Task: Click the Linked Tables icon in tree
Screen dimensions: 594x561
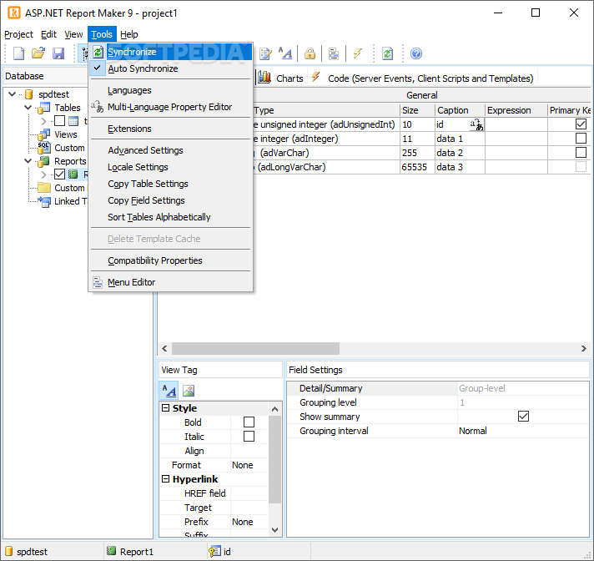Action: point(44,202)
